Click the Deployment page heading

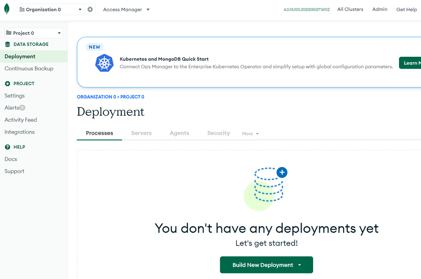[111, 112]
